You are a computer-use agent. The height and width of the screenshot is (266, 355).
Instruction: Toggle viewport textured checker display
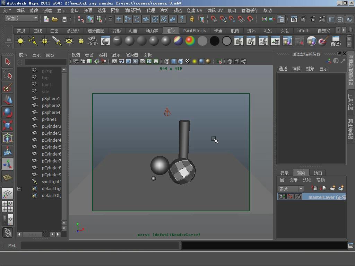click(x=188, y=61)
